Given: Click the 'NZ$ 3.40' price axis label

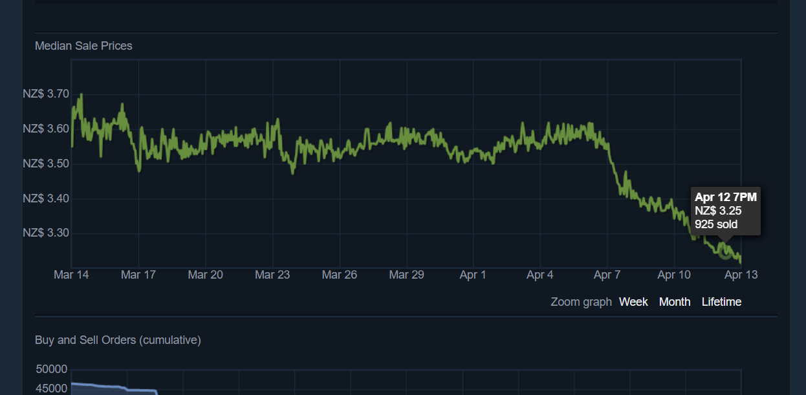Looking at the screenshot, I should coord(46,198).
